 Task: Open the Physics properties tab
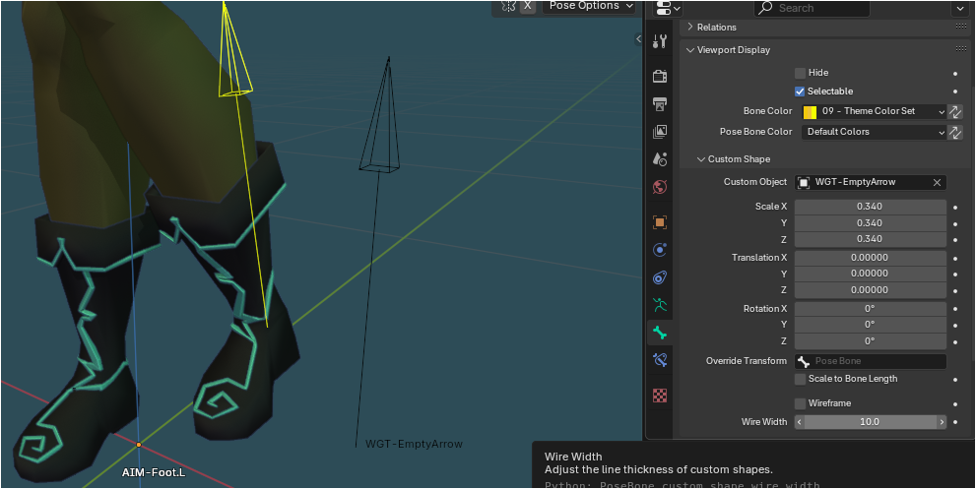pyautogui.click(x=660, y=250)
